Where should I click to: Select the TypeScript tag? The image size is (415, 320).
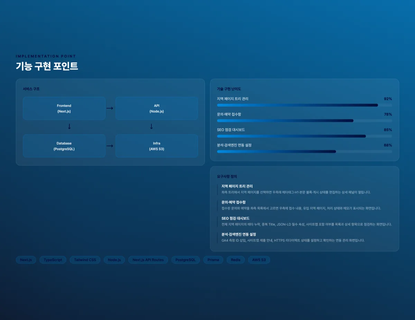(x=53, y=260)
